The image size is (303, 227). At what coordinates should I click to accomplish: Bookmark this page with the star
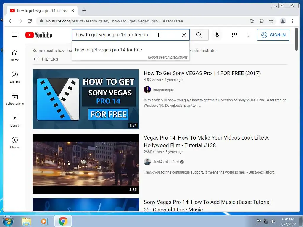[271, 21]
